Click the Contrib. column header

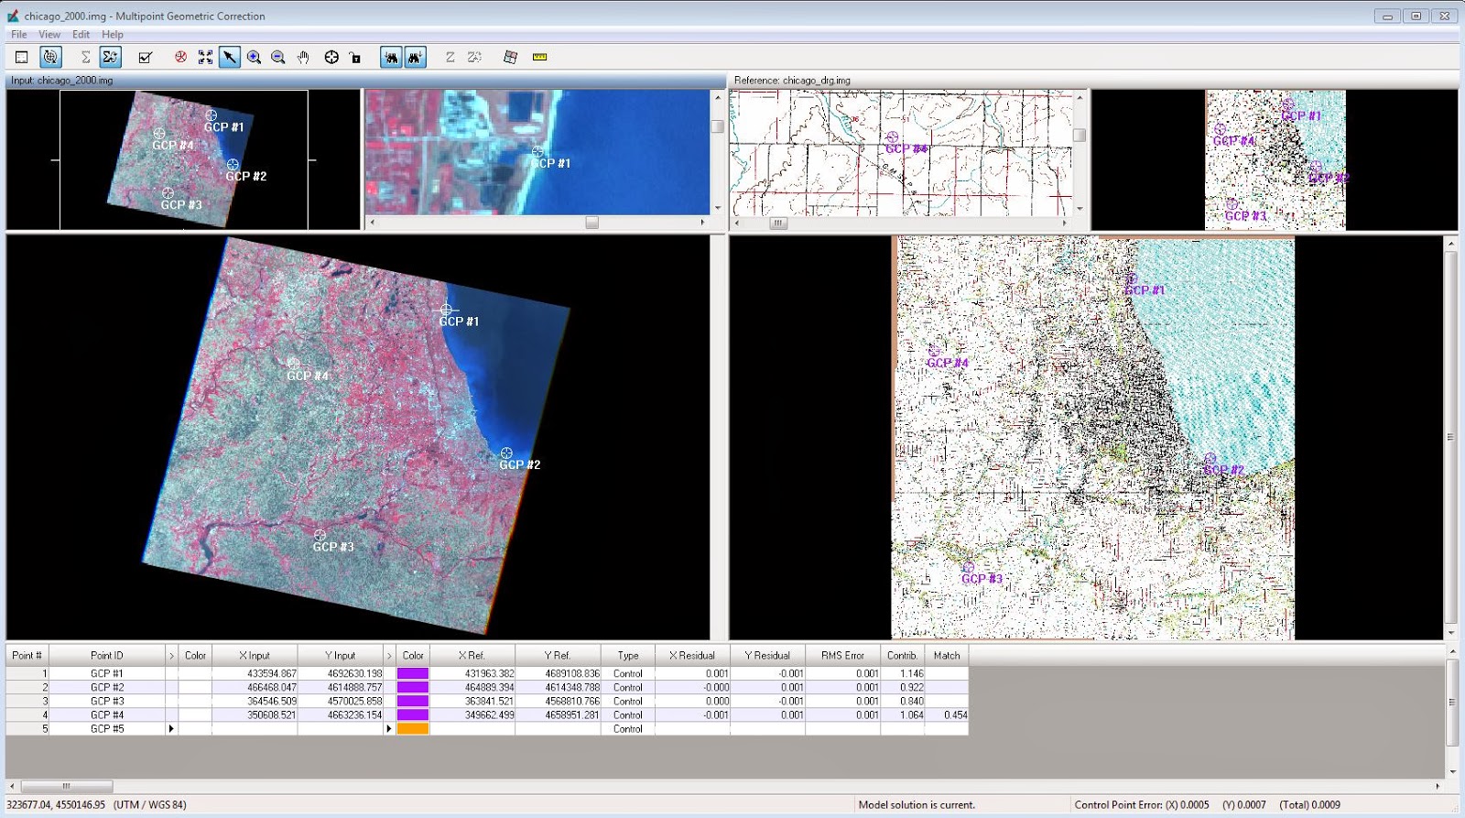pos(902,655)
